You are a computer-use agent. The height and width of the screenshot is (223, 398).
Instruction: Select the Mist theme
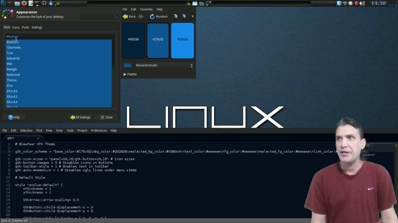(x=58, y=64)
